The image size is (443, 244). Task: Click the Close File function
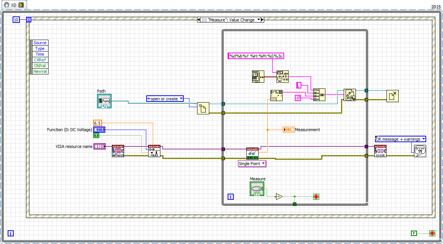point(393,96)
